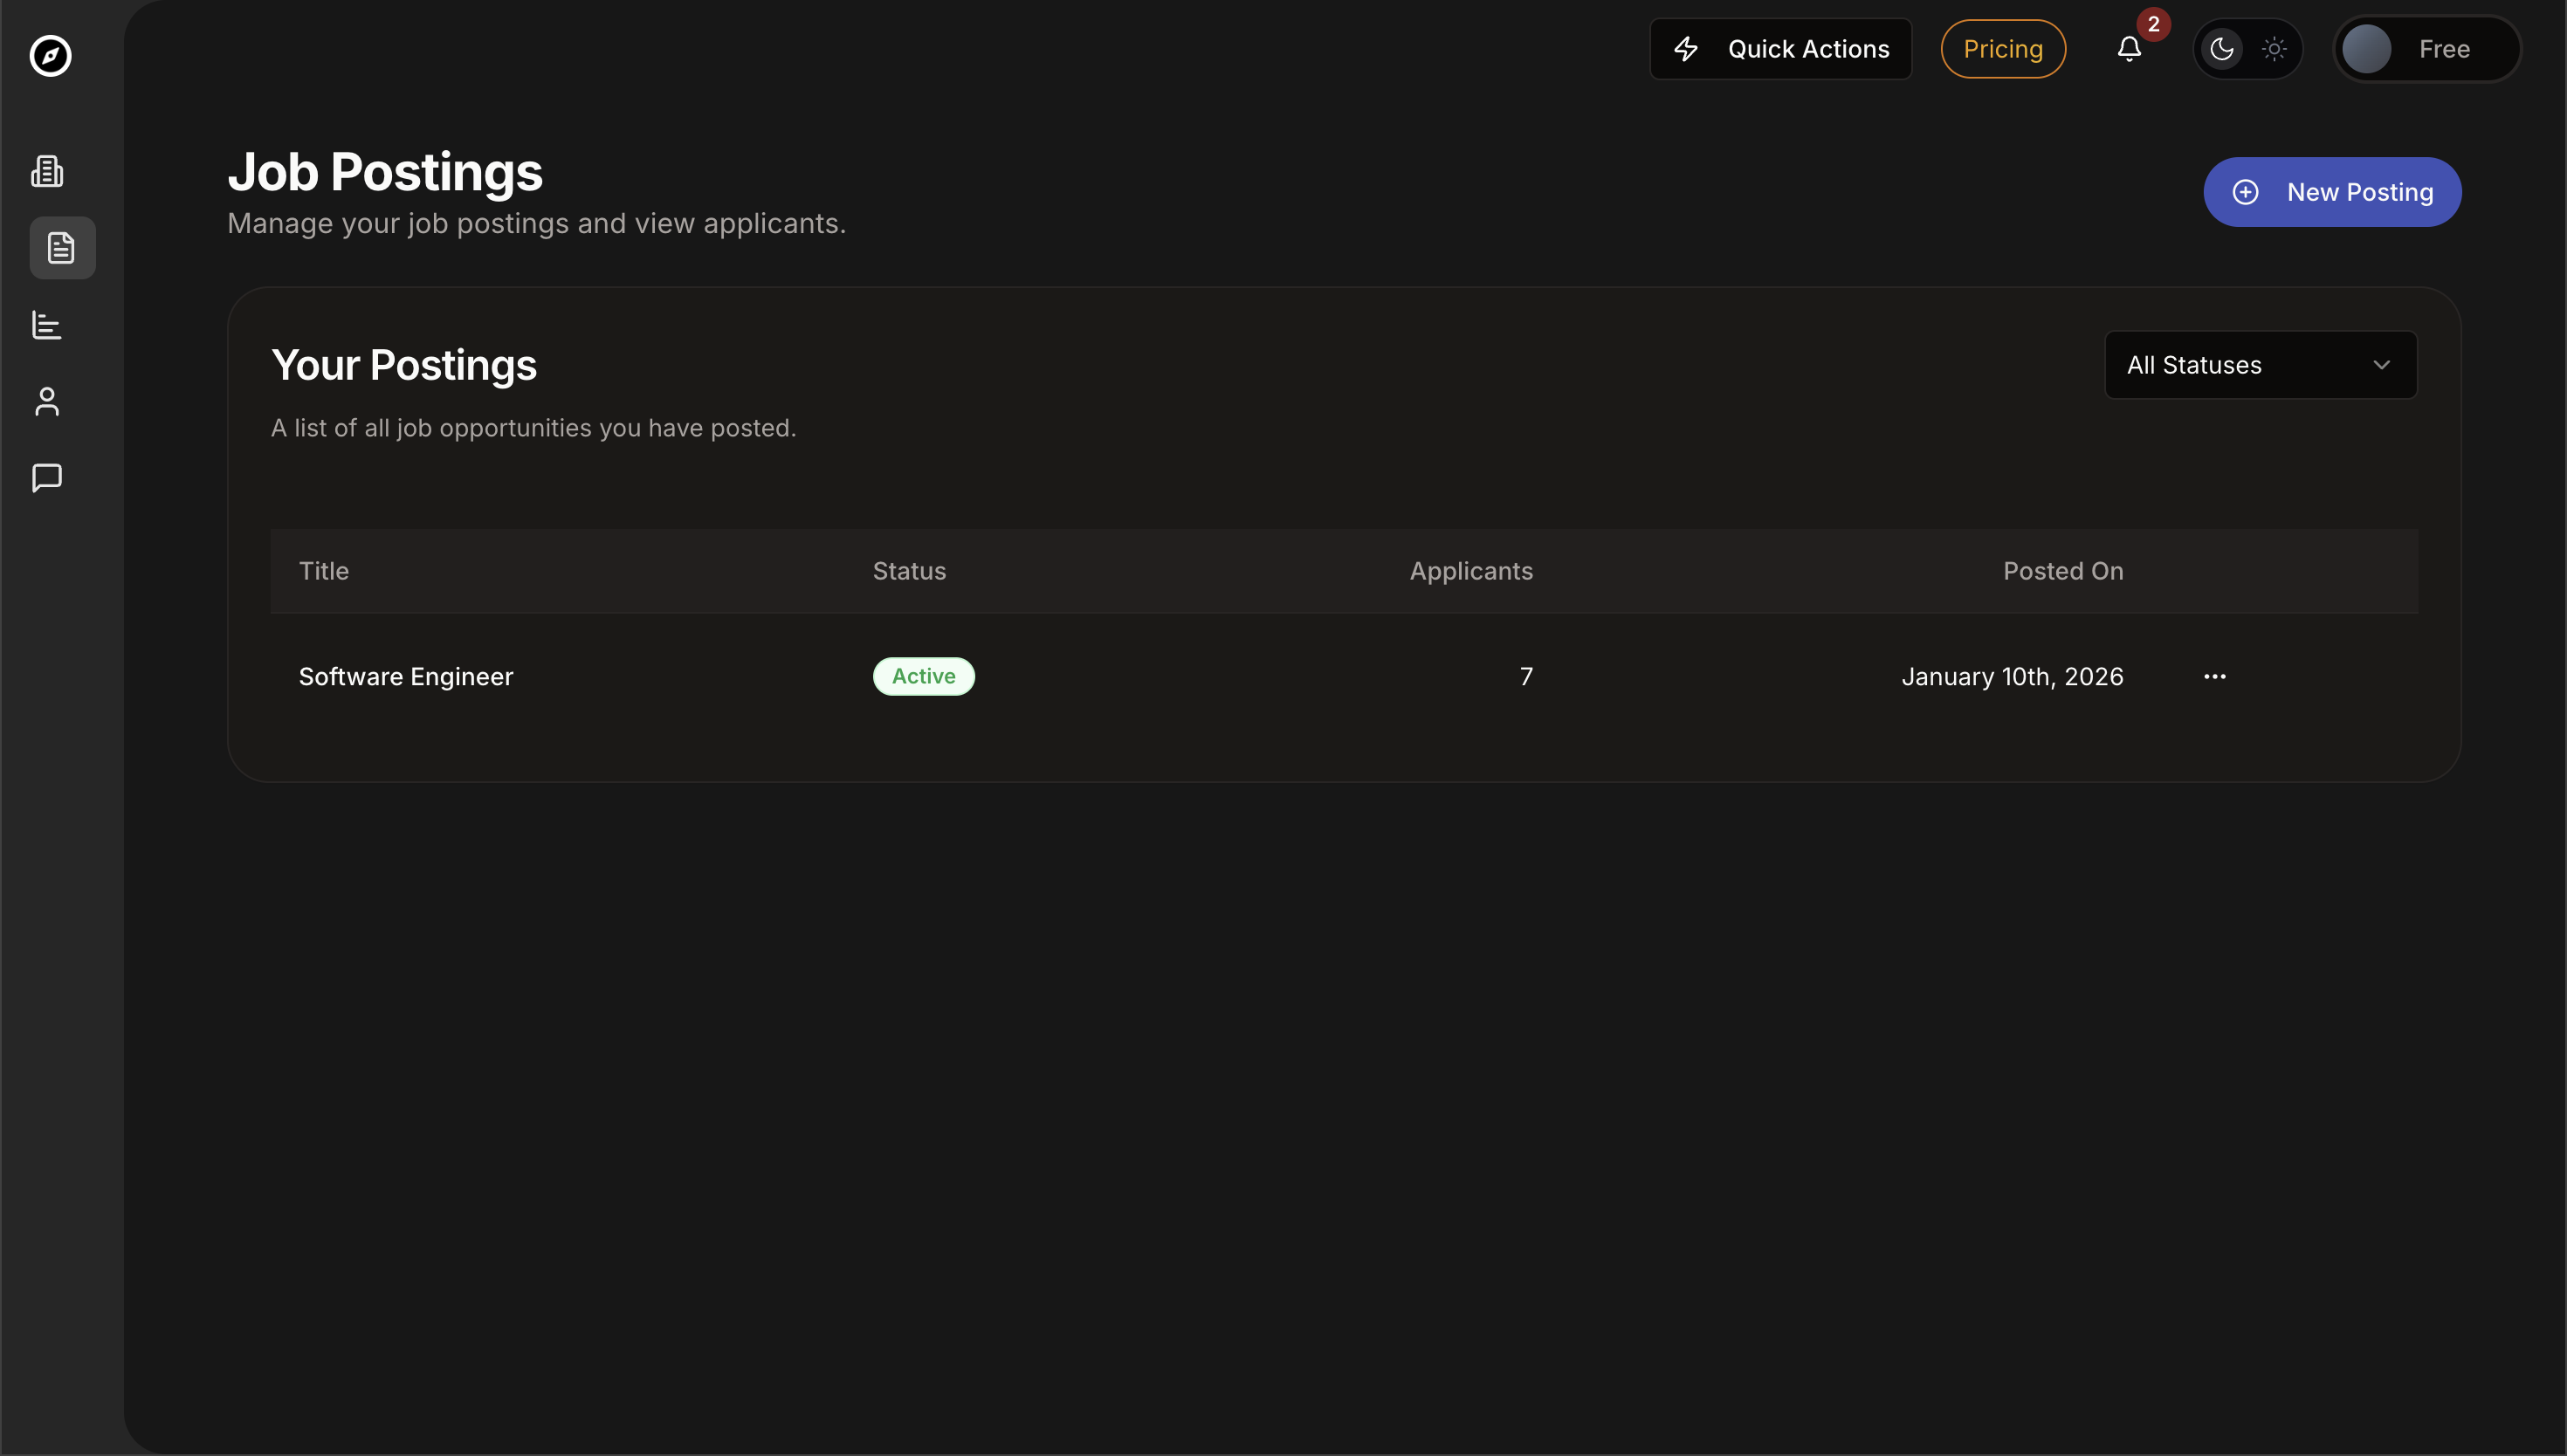Open notifications bell with badge
The width and height of the screenshot is (2567, 1456).
point(2129,49)
